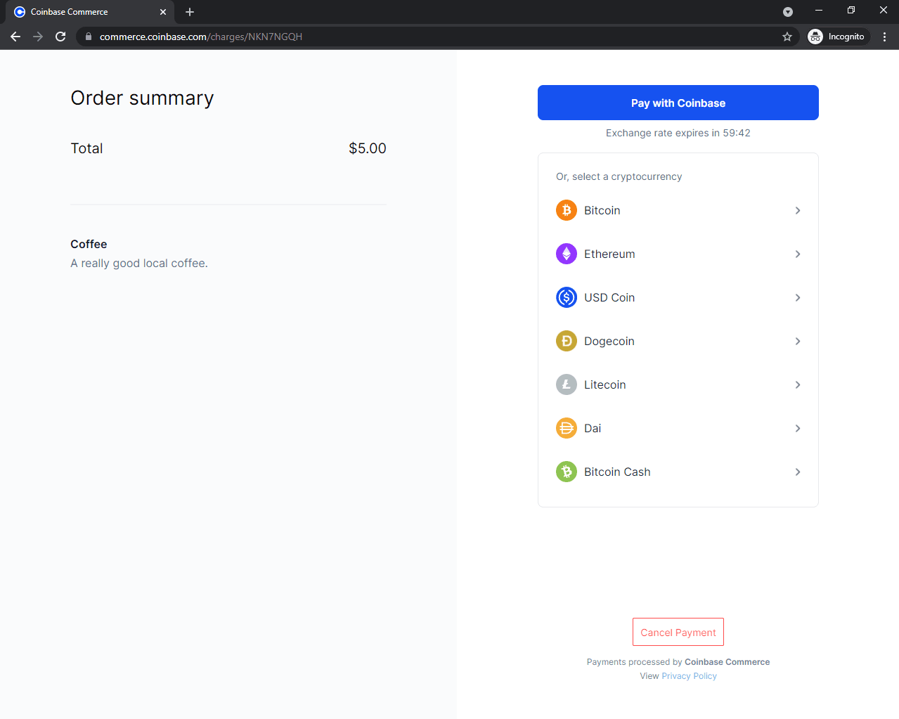
Task: Expand the Bitcoin payment option chevron
Action: point(798,210)
